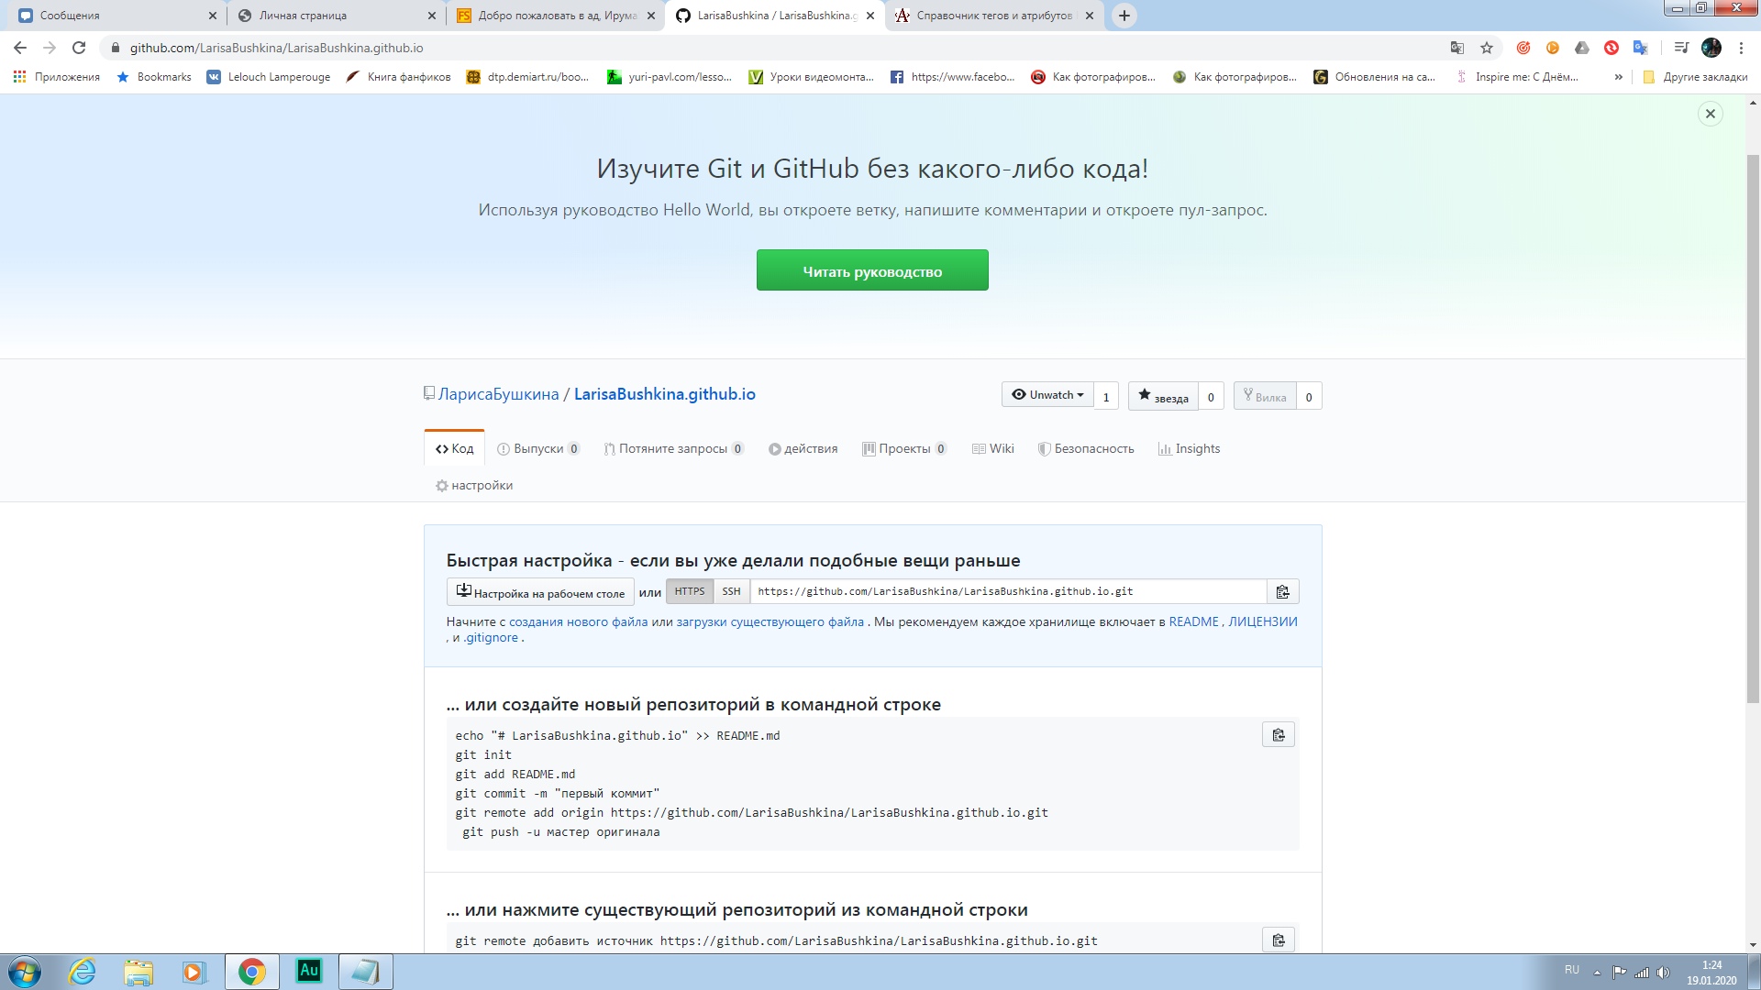Image resolution: width=1761 pixels, height=990 pixels.
Task: Click copy commands icon for new repo
Action: pos(1279,735)
